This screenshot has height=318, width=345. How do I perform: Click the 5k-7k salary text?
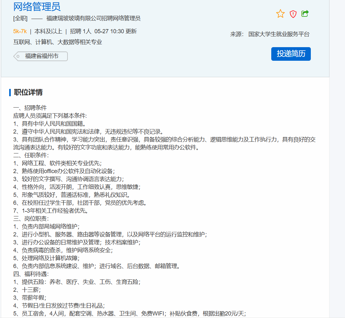click(20, 31)
